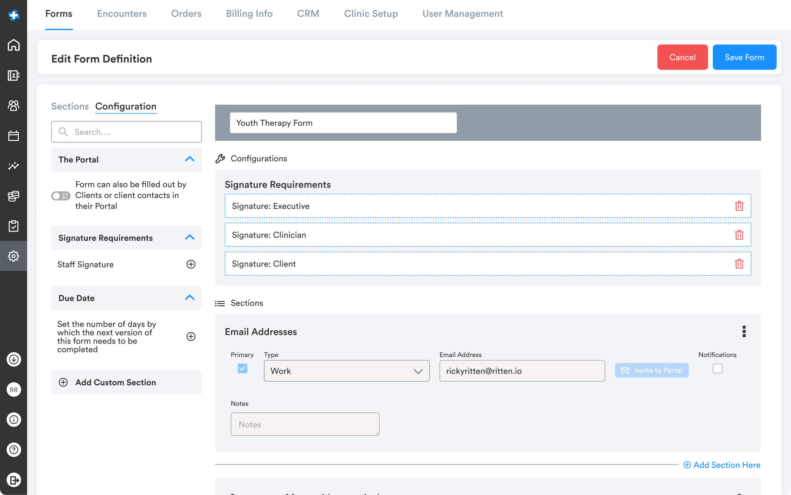Click the search magnifier icon
Image resolution: width=791 pixels, height=495 pixels.
pyautogui.click(x=63, y=132)
